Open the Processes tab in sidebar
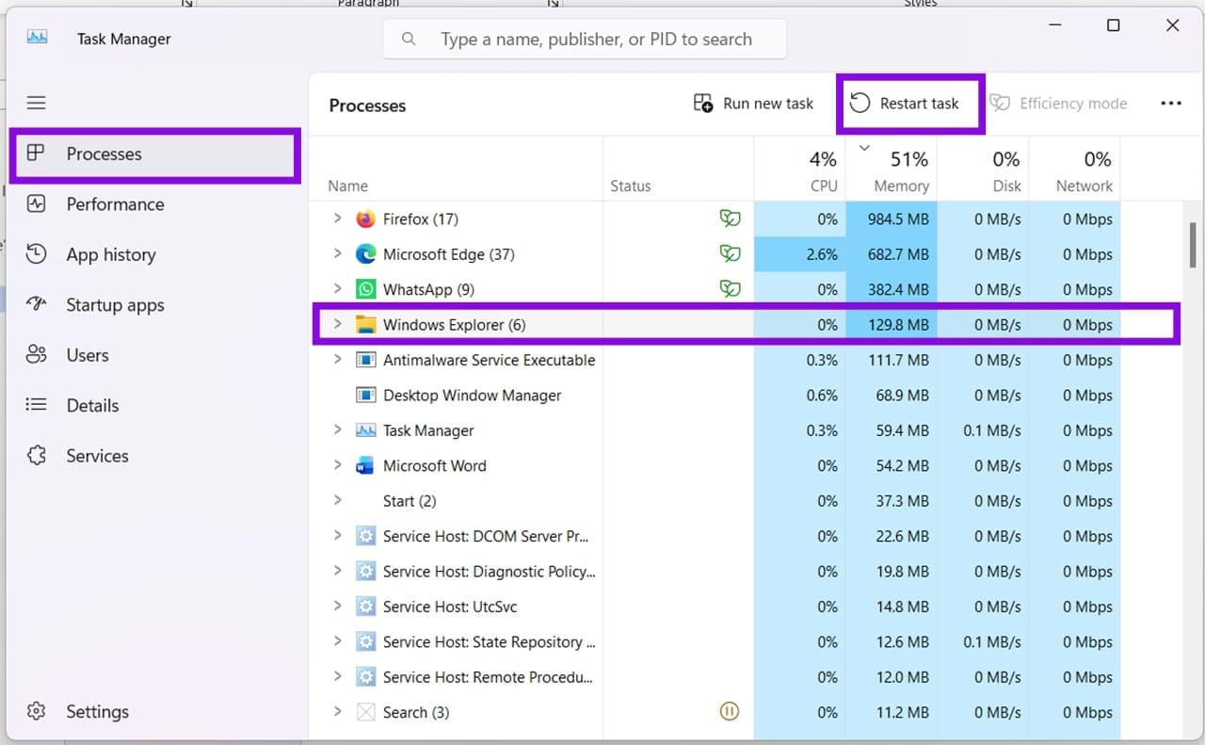The width and height of the screenshot is (1205, 745). click(x=155, y=154)
